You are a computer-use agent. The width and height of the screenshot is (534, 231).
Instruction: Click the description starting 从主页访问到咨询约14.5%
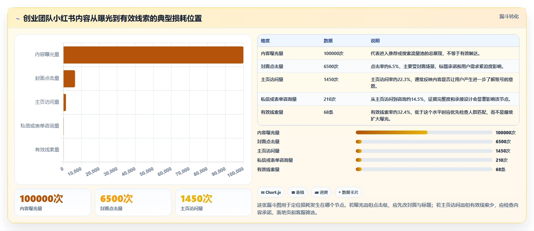(x=441, y=99)
